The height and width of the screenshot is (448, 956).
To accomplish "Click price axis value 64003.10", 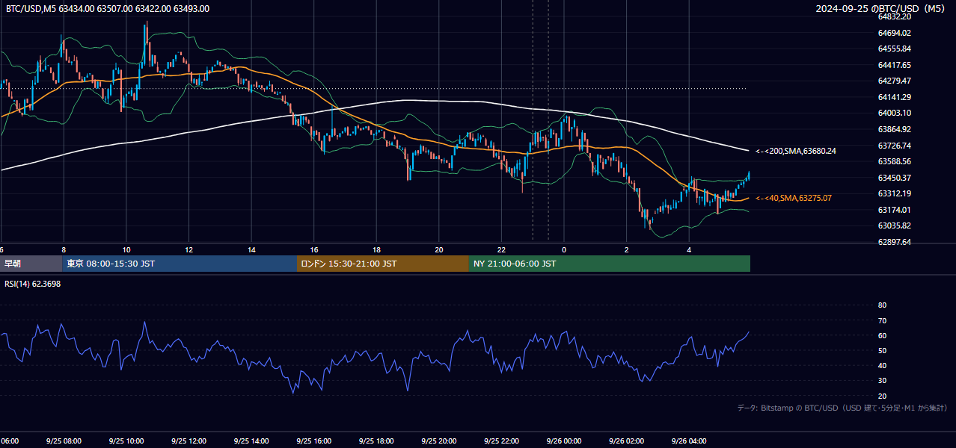I will (895, 113).
